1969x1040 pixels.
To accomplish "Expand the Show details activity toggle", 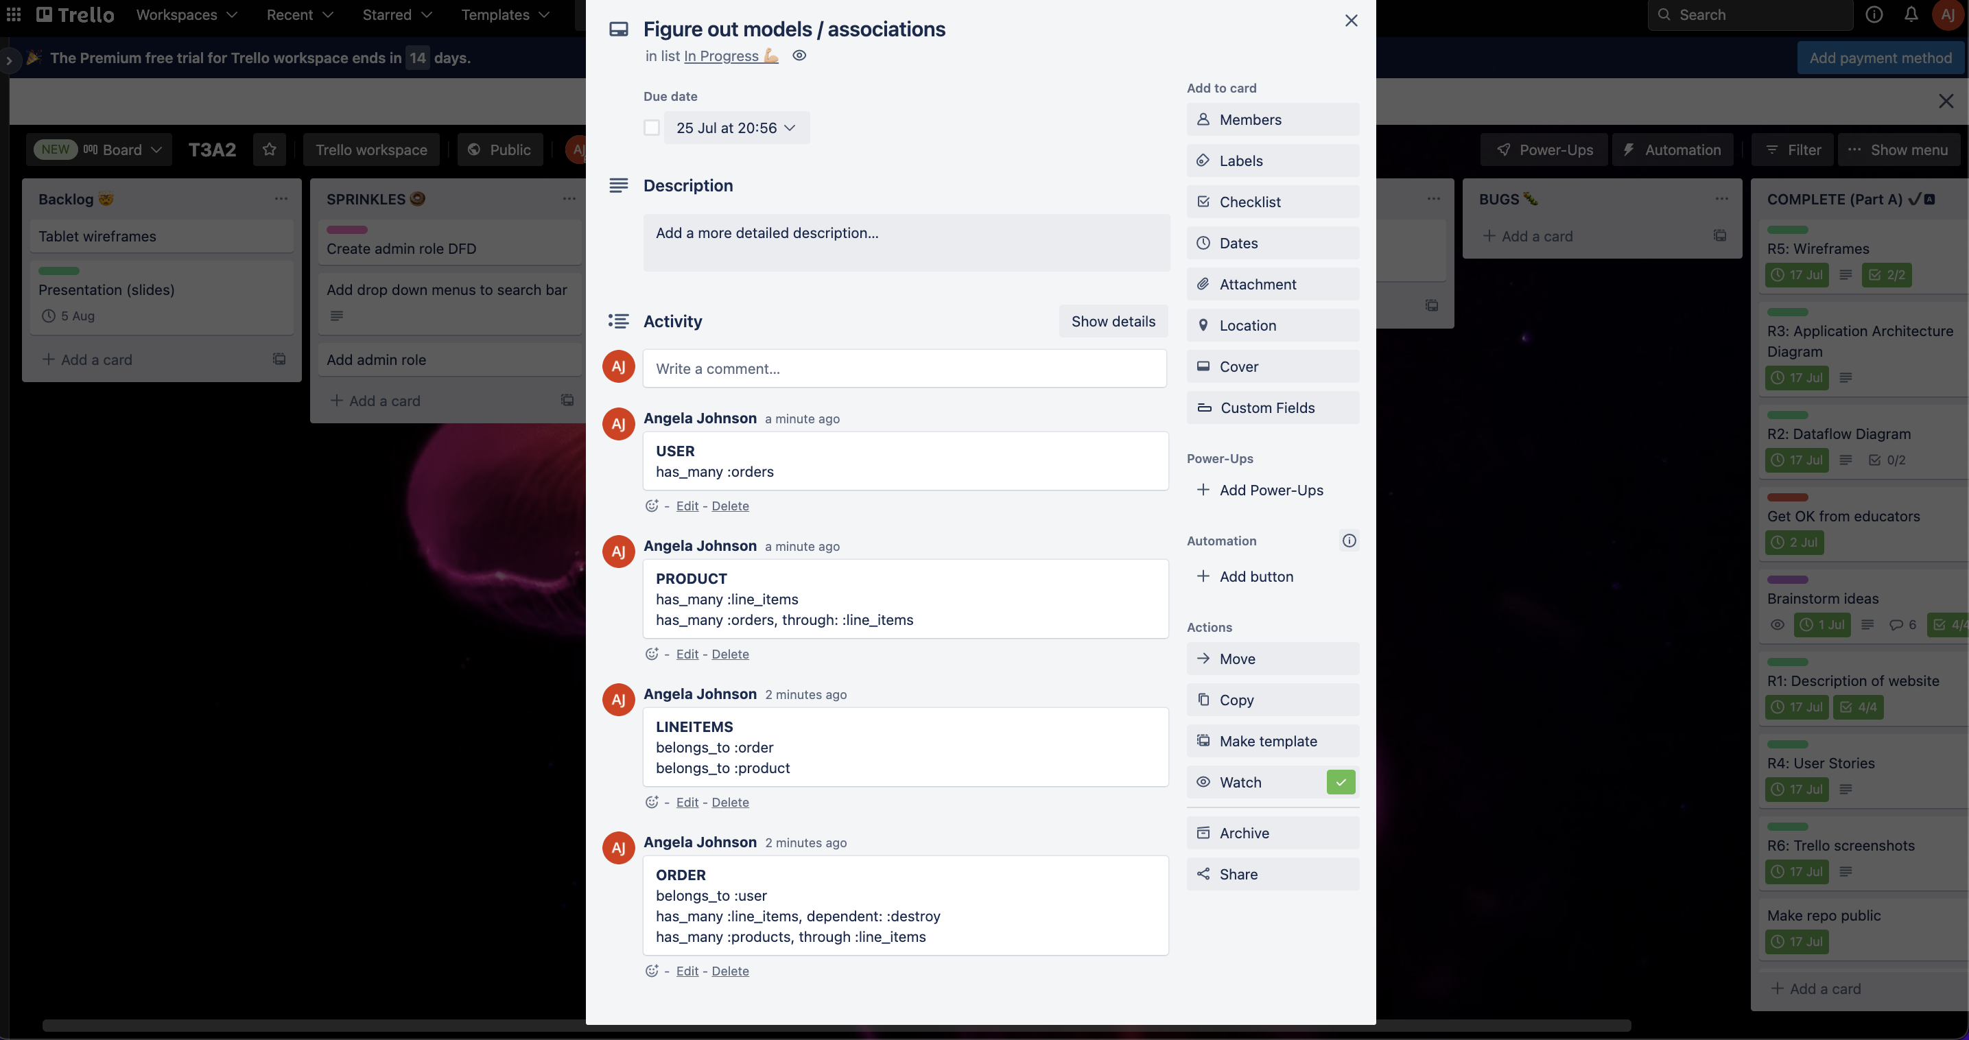I will coord(1112,322).
